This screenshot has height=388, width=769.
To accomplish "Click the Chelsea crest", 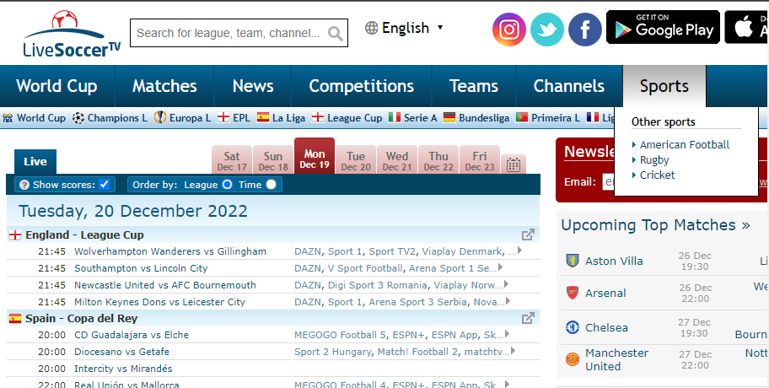I will (572, 327).
